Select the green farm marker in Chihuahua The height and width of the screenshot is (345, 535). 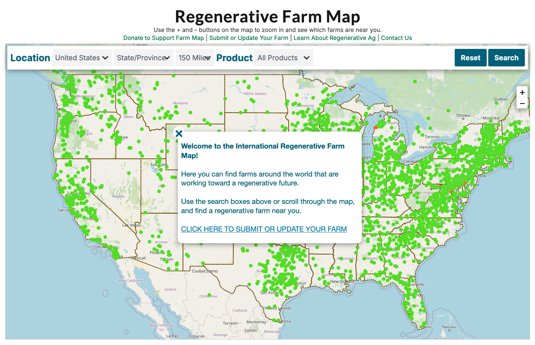tap(210, 295)
